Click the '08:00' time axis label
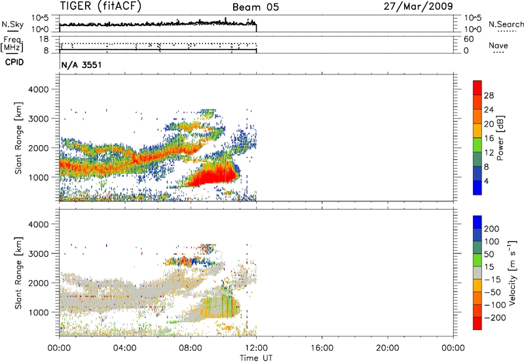524x362 pixels. (x=191, y=348)
